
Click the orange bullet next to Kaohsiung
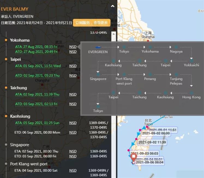tap(6, 116)
